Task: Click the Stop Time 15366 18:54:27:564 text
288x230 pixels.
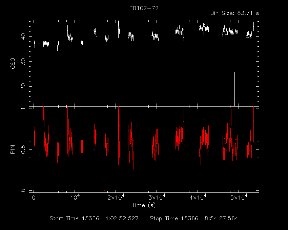Action: (194, 218)
